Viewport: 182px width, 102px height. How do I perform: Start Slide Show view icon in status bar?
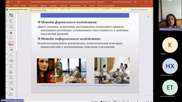click(128, 101)
